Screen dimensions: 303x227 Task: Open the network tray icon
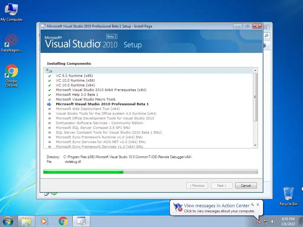pyautogui.click(x=266, y=221)
